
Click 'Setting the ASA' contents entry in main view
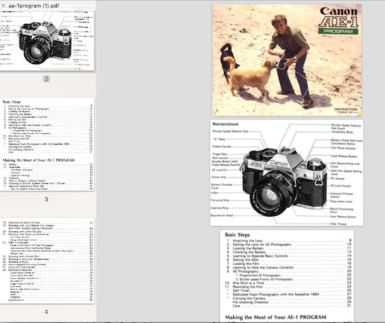pyautogui.click(x=246, y=259)
